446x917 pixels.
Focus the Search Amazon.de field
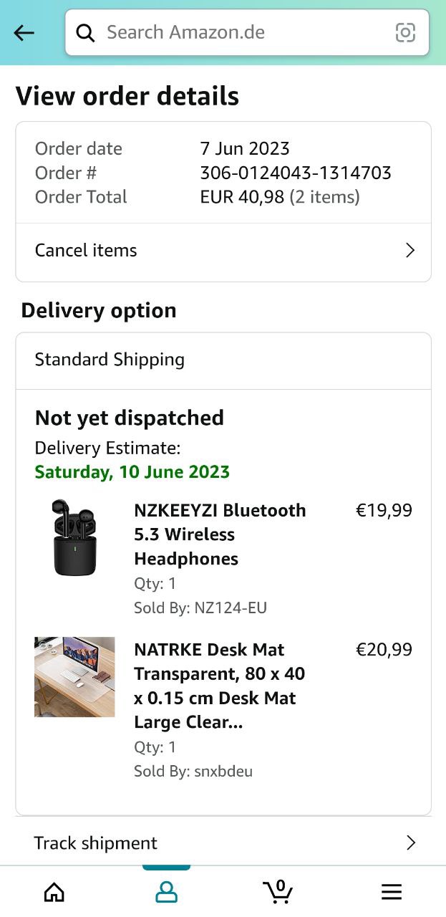pyautogui.click(x=243, y=32)
